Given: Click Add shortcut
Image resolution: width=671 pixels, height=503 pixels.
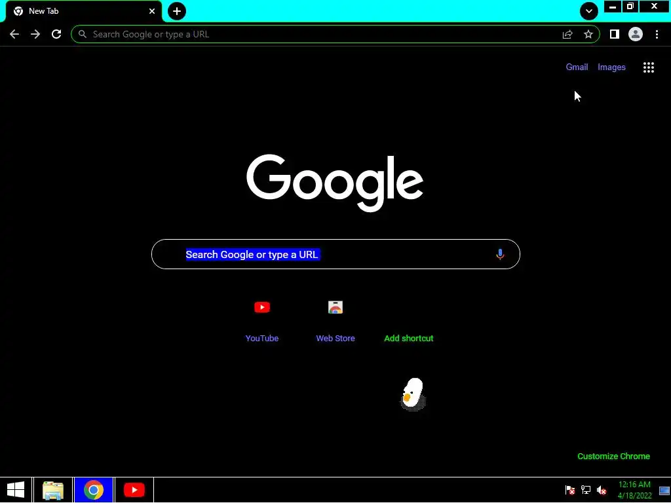Looking at the screenshot, I should click(x=409, y=339).
